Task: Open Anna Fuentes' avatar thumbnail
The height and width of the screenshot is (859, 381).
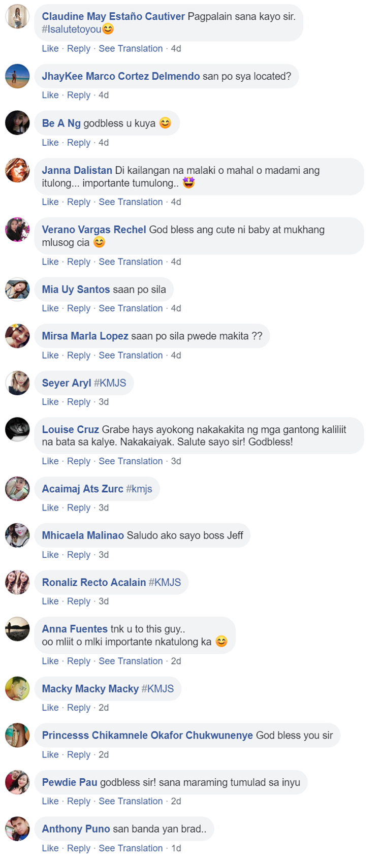Action: [x=17, y=629]
